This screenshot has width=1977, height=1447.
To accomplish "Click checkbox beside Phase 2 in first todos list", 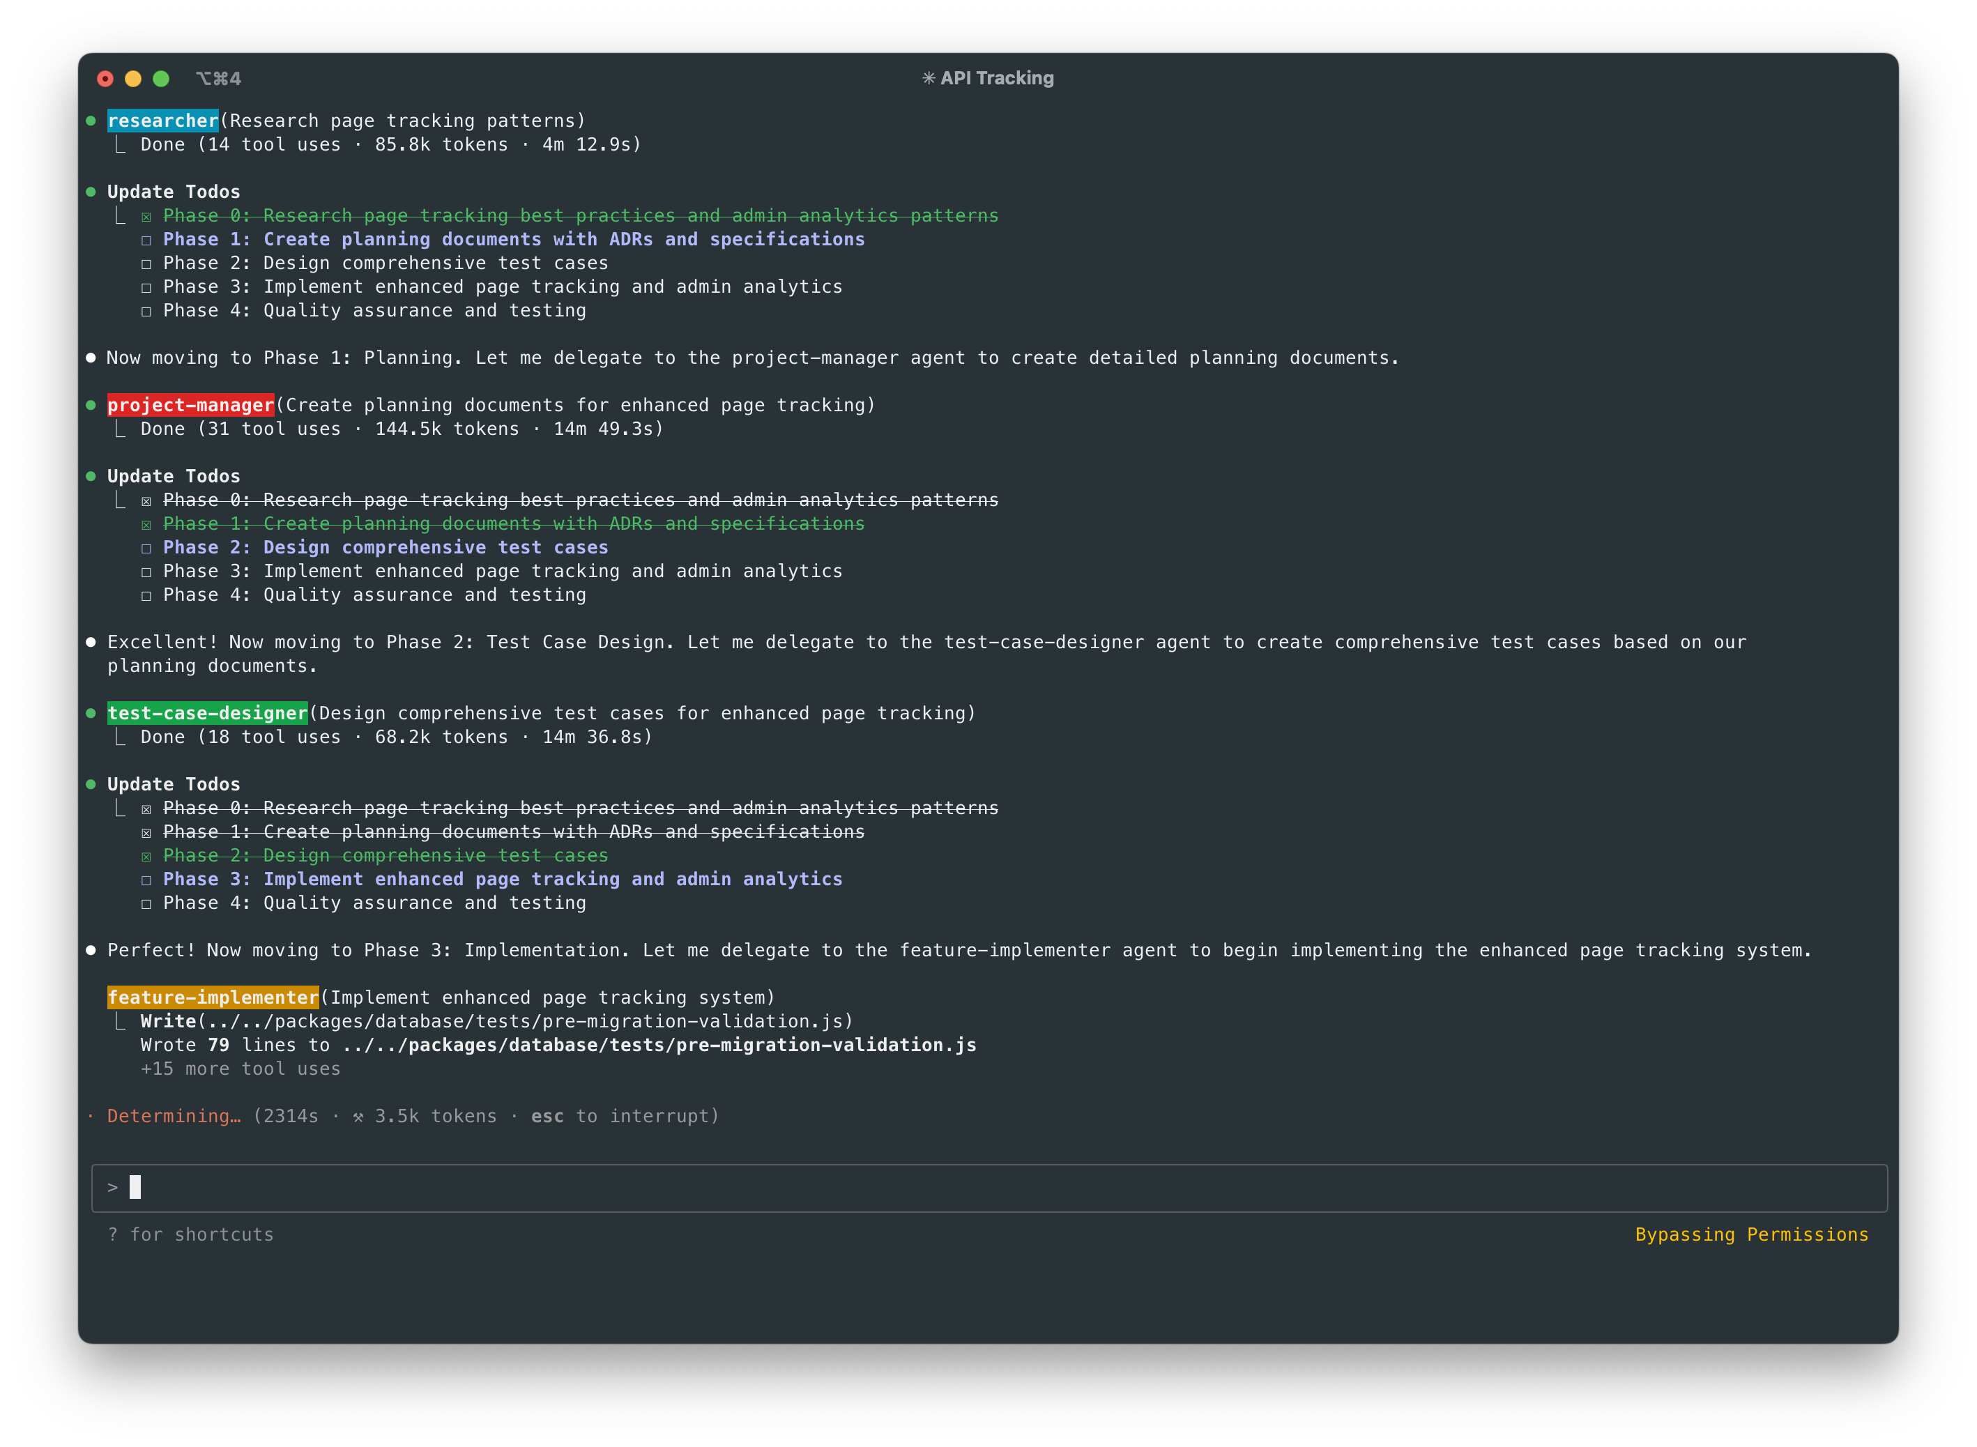I will coord(146,265).
